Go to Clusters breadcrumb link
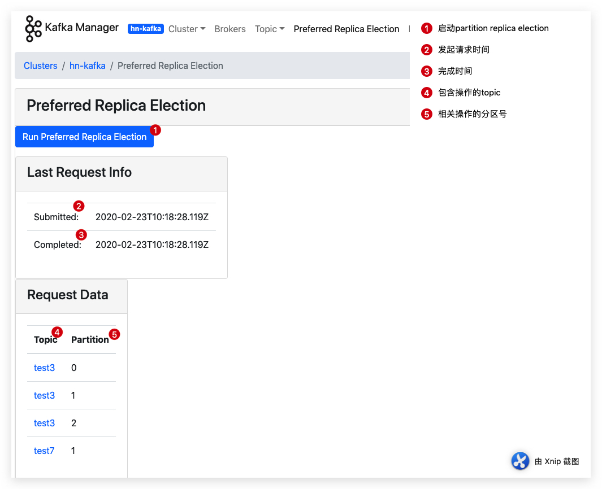Viewport: 602px width, 489px height. tap(40, 66)
